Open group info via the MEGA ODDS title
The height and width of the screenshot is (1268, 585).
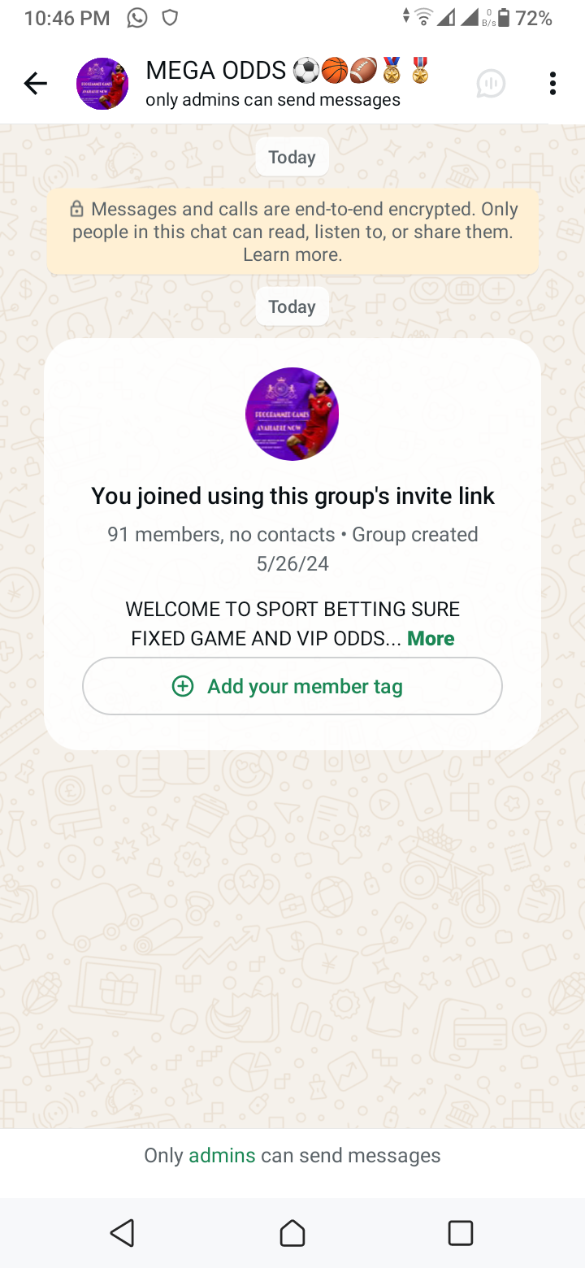(216, 72)
